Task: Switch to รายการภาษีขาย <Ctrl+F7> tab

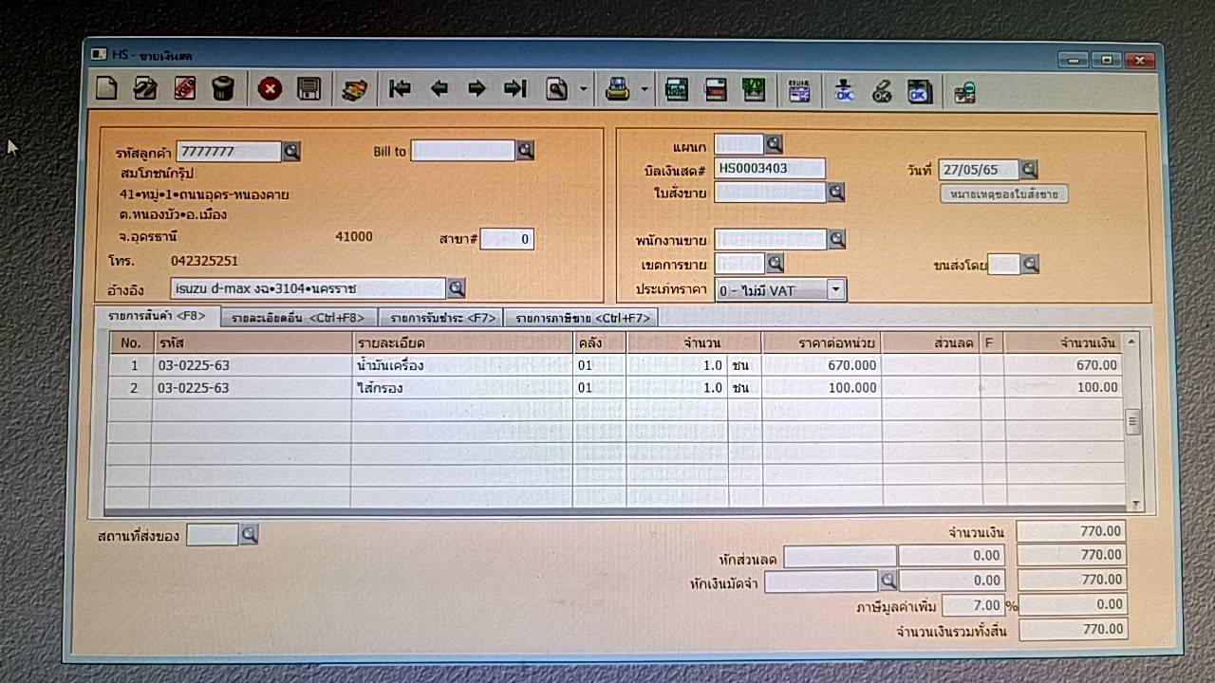Action: tap(581, 319)
